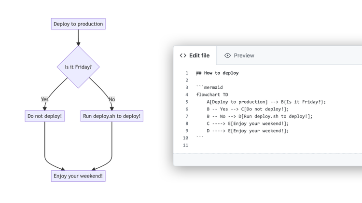Click the Yes edge label
Image resolution: width=362 pixels, height=203 pixels.
pyautogui.click(x=44, y=99)
